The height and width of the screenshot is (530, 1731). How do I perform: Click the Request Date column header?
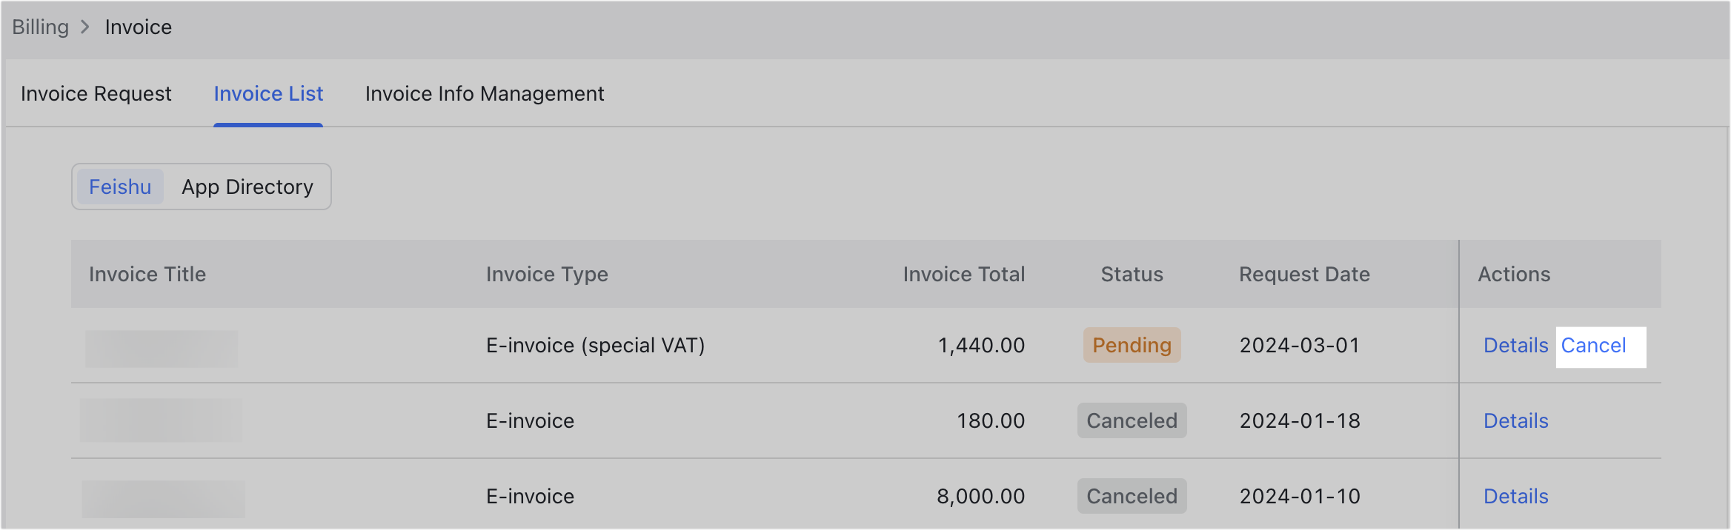click(1304, 274)
